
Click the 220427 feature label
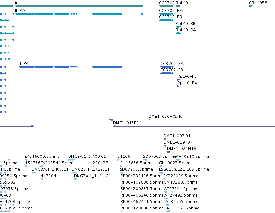click(x=100, y=163)
